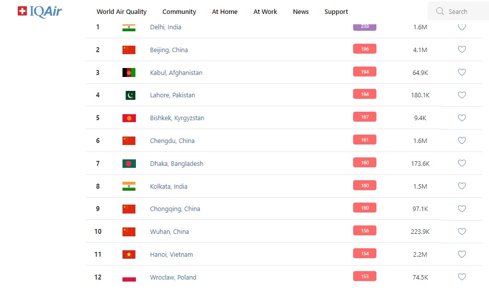Open the Kabul, Afghanistan link
Screen dimensions: 489x288
(x=176, y=72)
